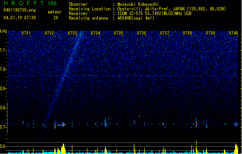Click the 'Receiving antenna' label
Image resolution: width=242 pixels, height=154 pixels.
88,18
